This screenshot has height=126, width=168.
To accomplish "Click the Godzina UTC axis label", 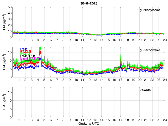I will (x=88, y=123).
